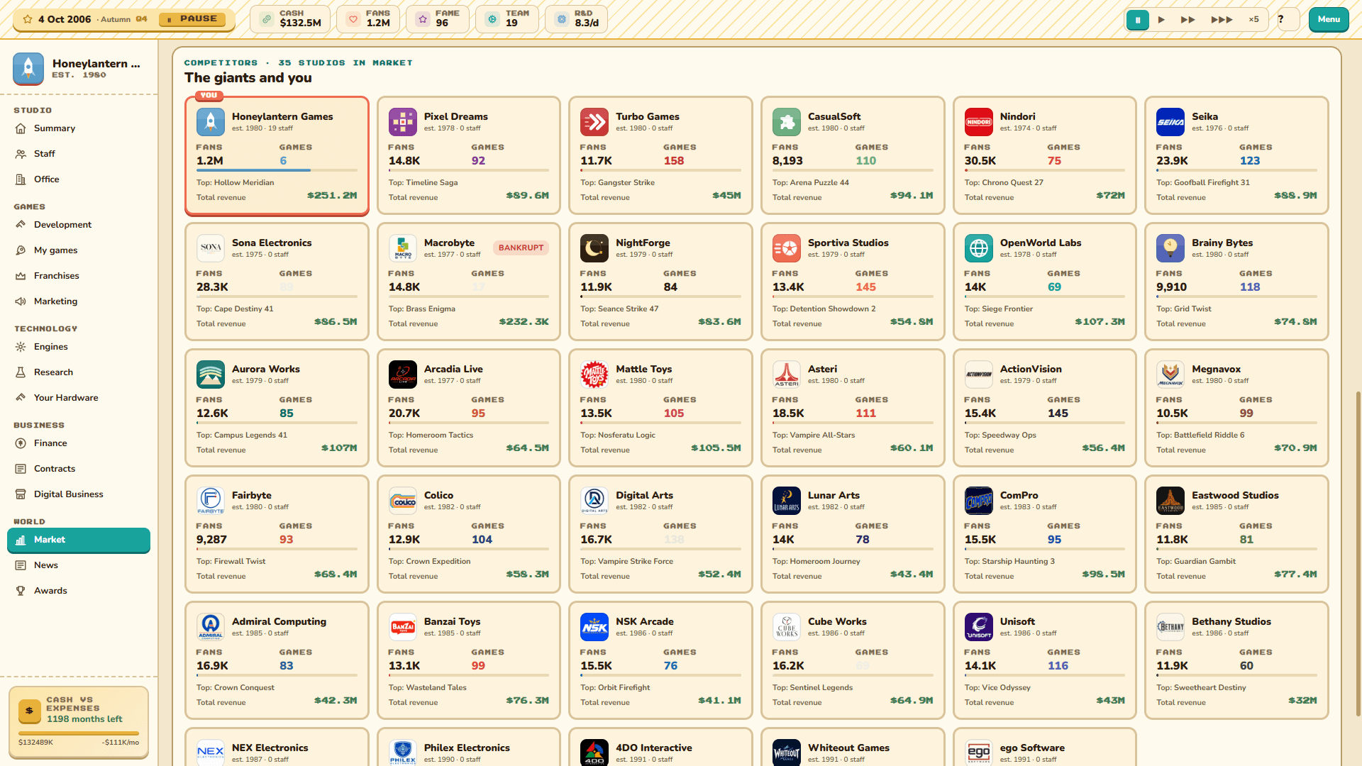Select the Sportiva Studios logo
The width and height of the screenshot is (1362, 766).
click(x=787, y=248)
